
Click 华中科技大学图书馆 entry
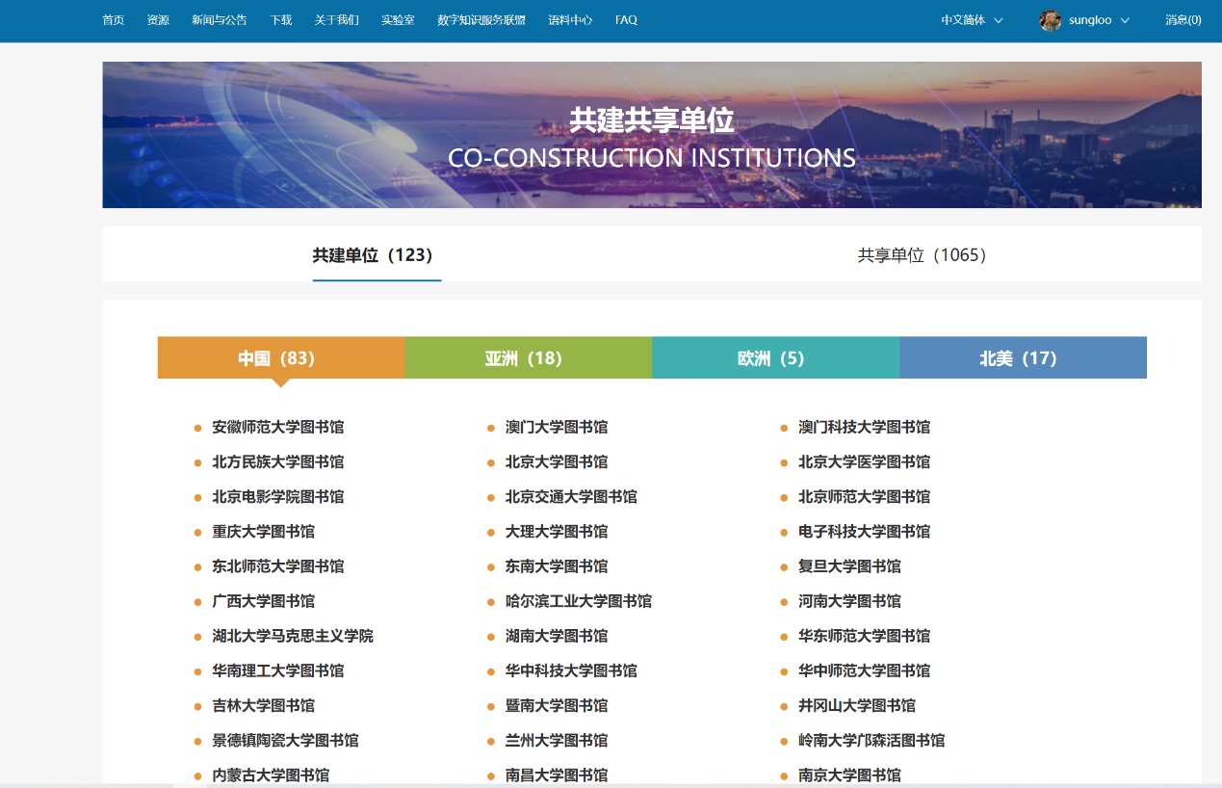click(571, 670)
